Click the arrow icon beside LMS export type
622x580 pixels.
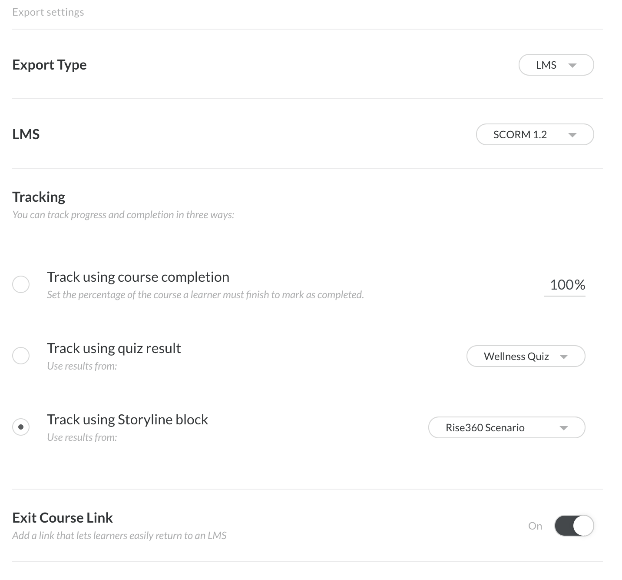572,65
